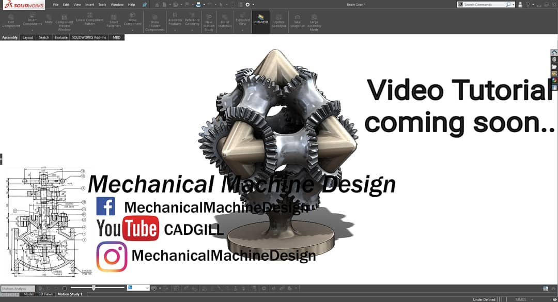Image resolution: width=558 pixels, height=302 pixels.
Task: Click the Options gear icon
Action: (x=247, y=5)
